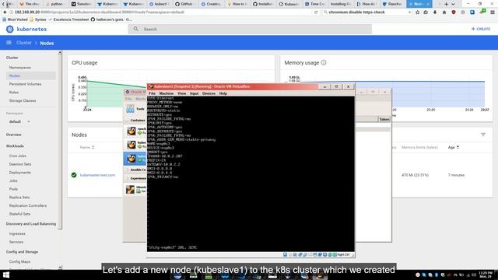The image size is (498, 280).
Task: Open the namespace default dropdown
Action: coord(19,121)
